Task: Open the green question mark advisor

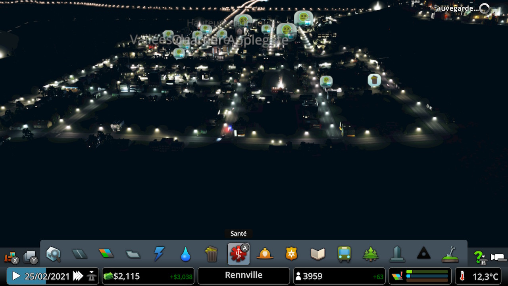Action: tap(480, 257)
